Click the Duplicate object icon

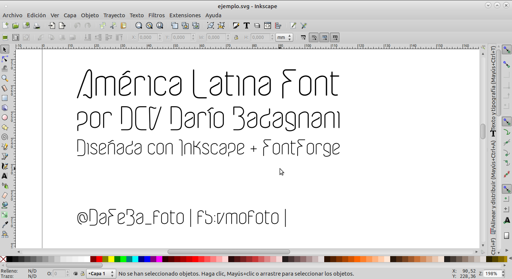tap(175, 25)
